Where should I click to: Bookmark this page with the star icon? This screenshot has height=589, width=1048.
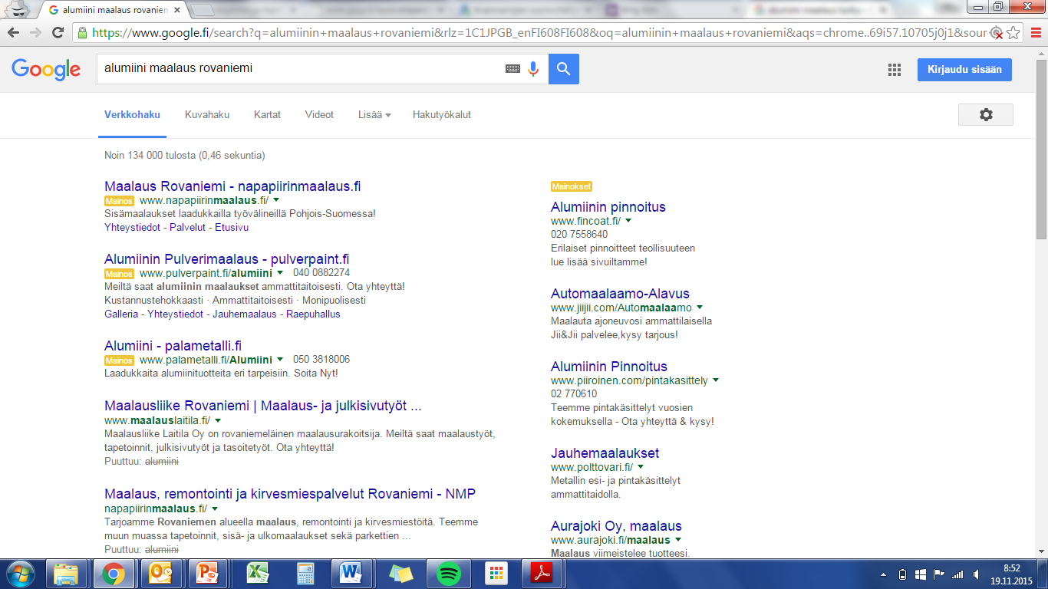1013,32
